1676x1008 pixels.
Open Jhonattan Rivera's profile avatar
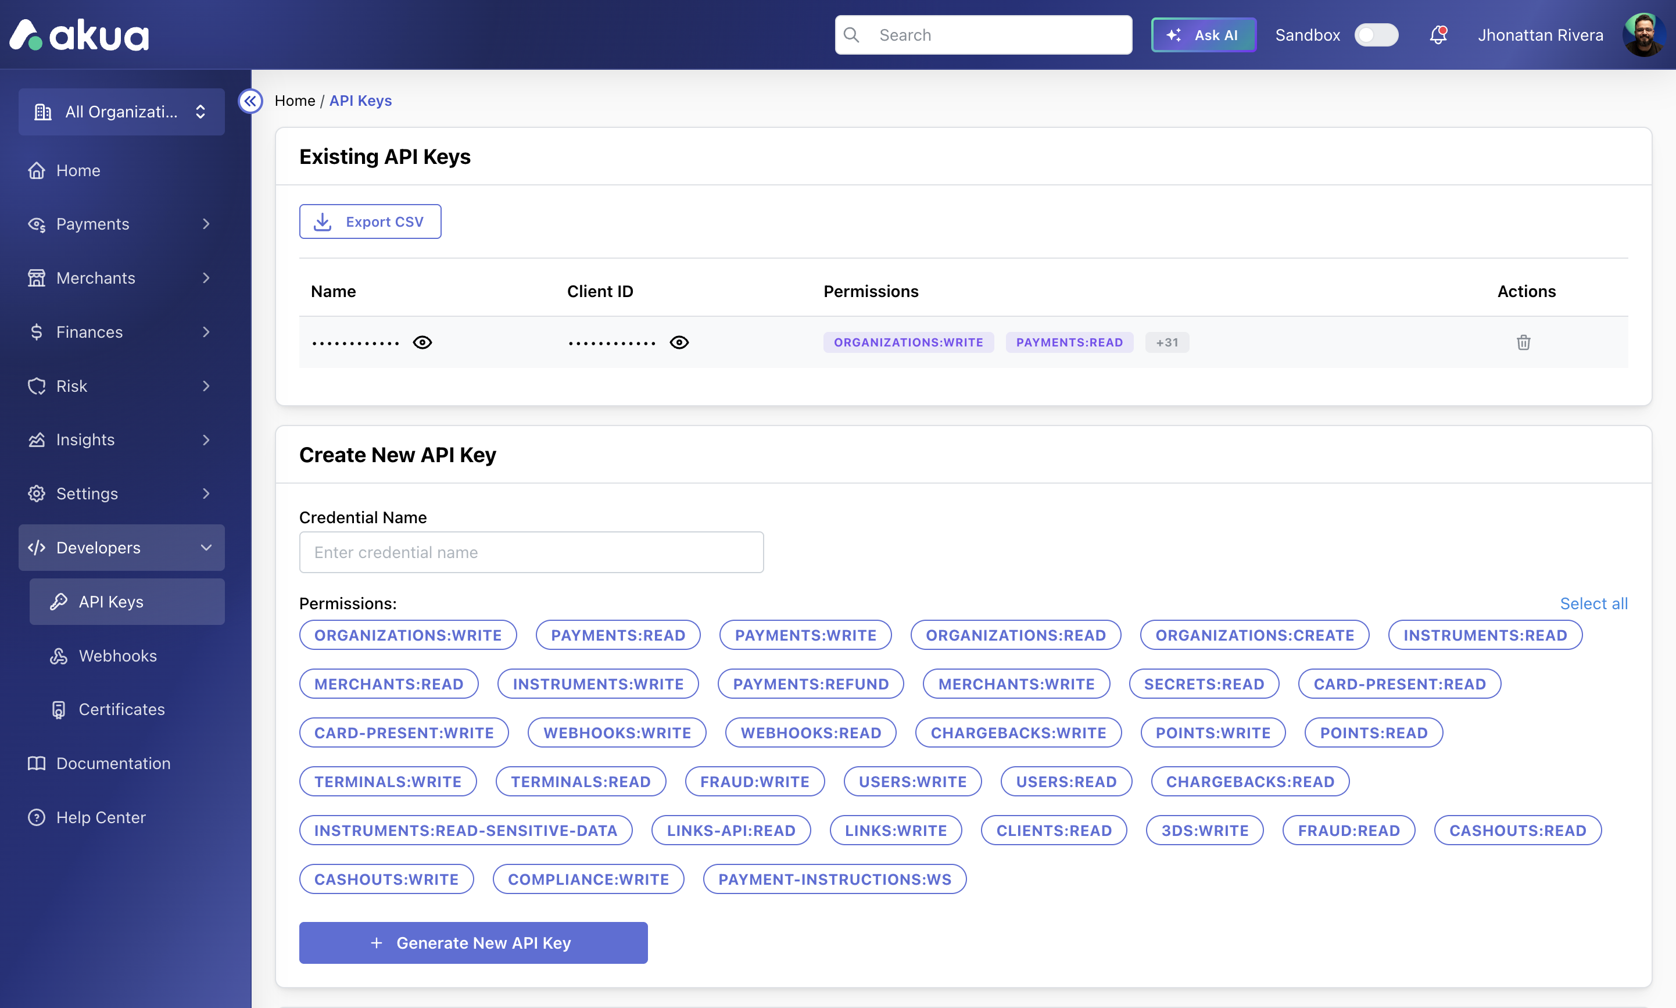click(x=1643, y=35)
